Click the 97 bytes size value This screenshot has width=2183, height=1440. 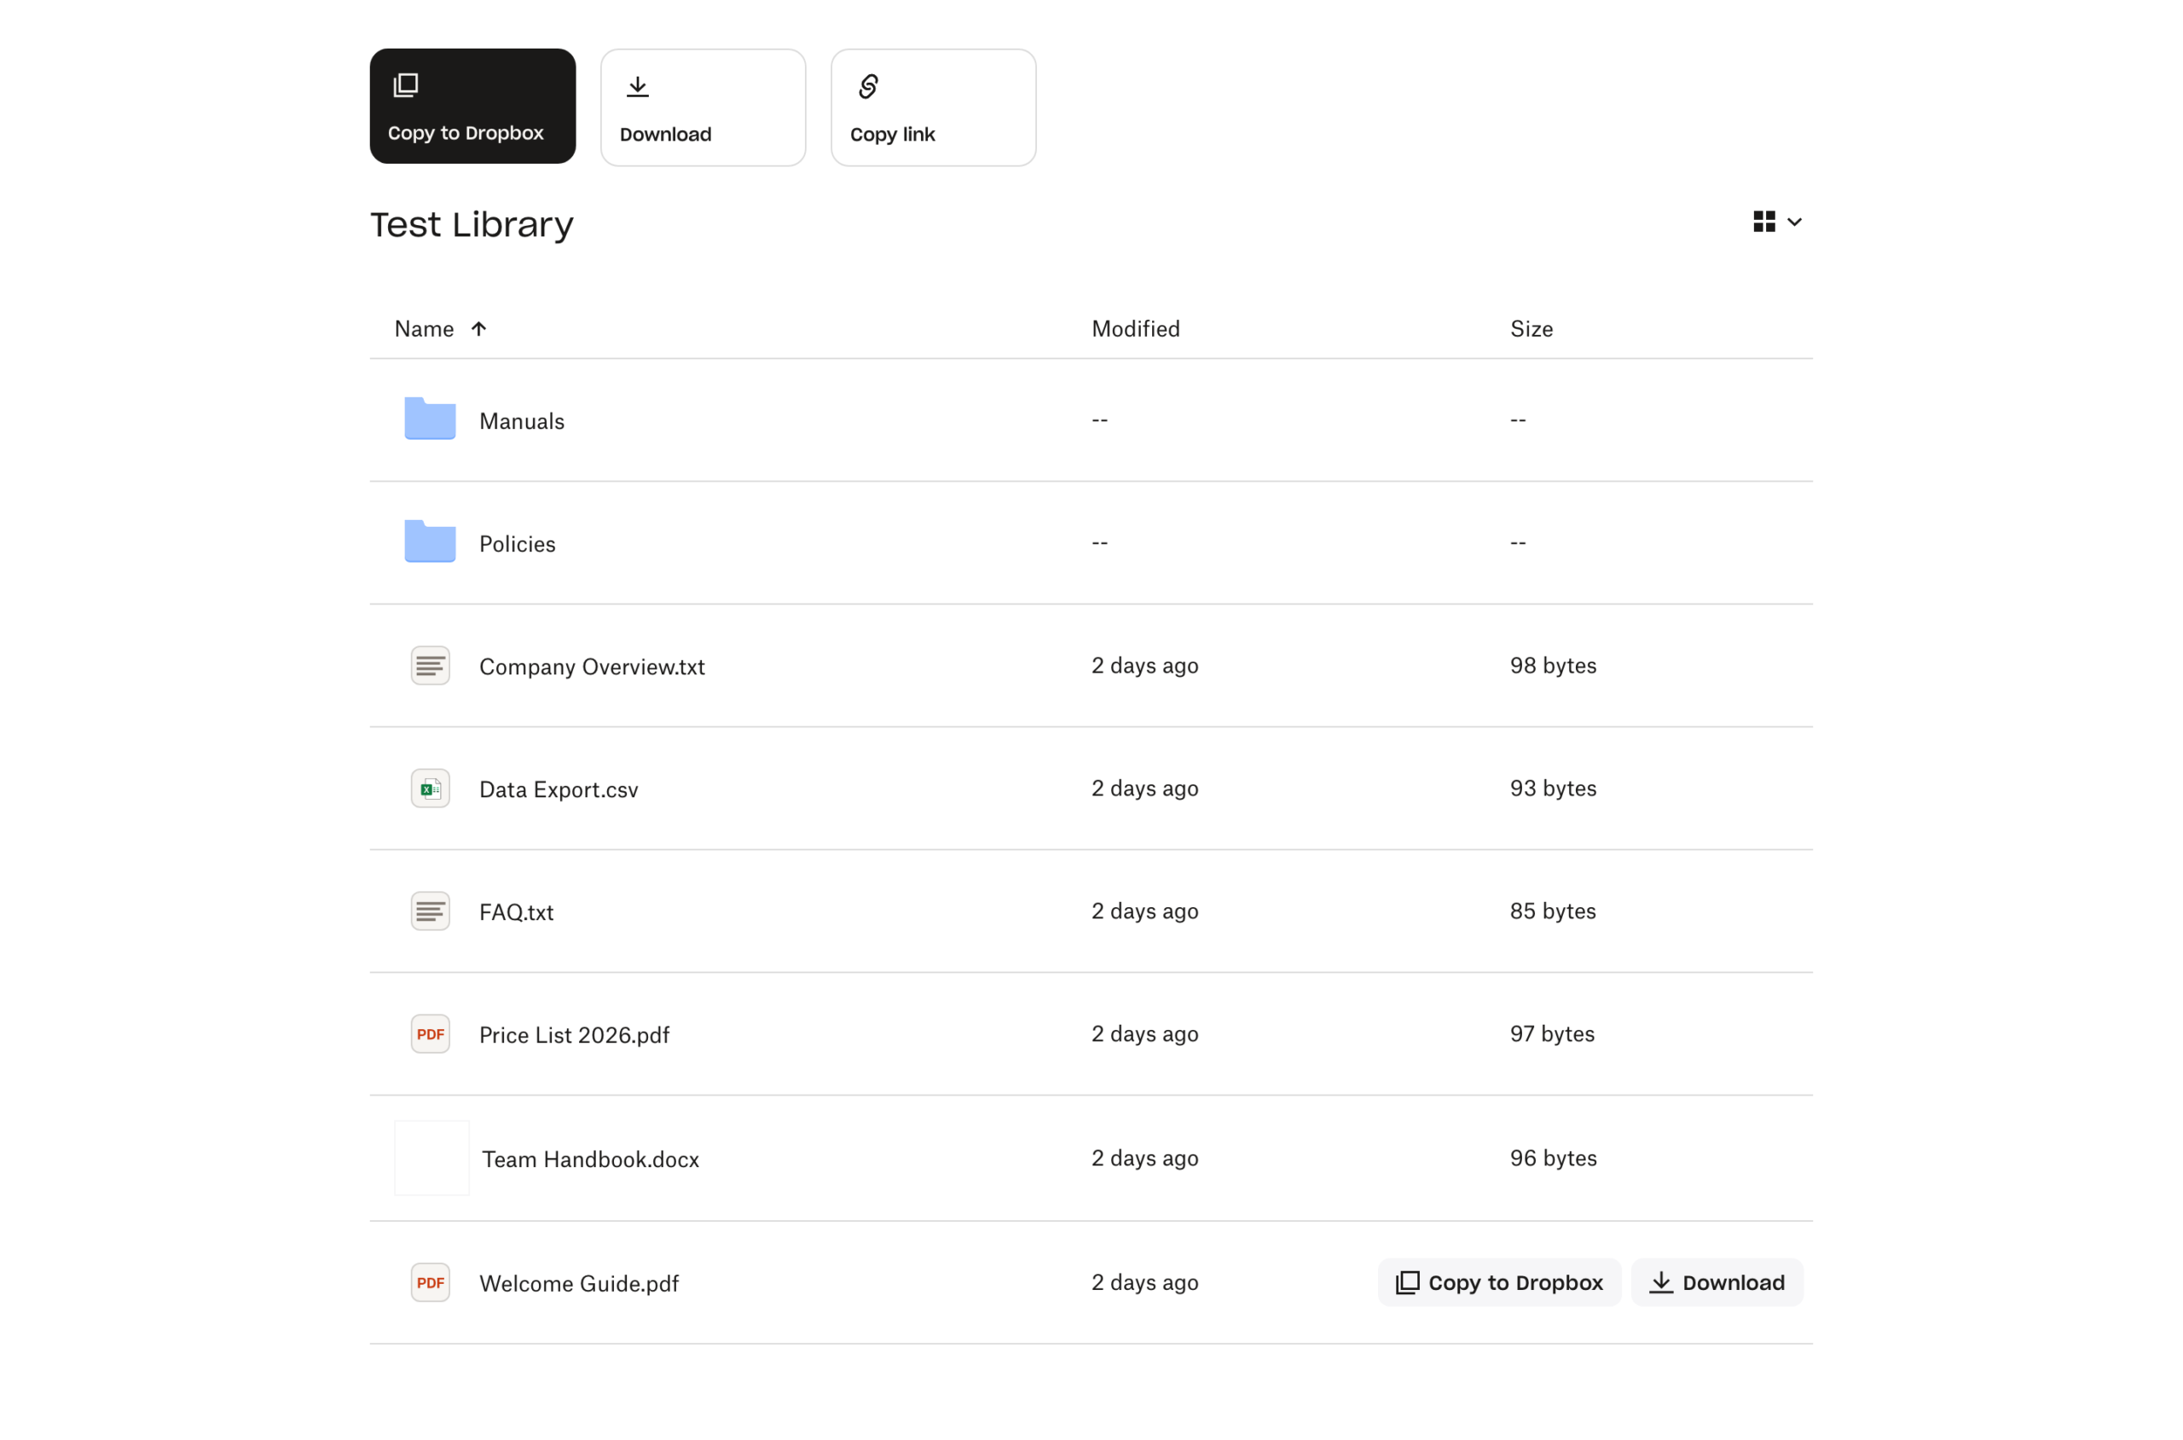tap(1552, 1035)
